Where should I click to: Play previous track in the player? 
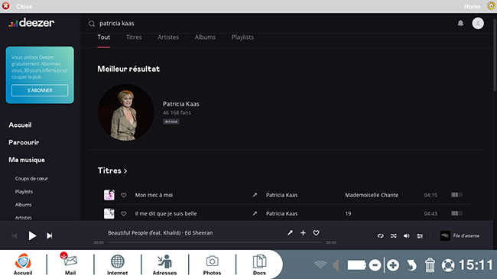pos(15,235)
